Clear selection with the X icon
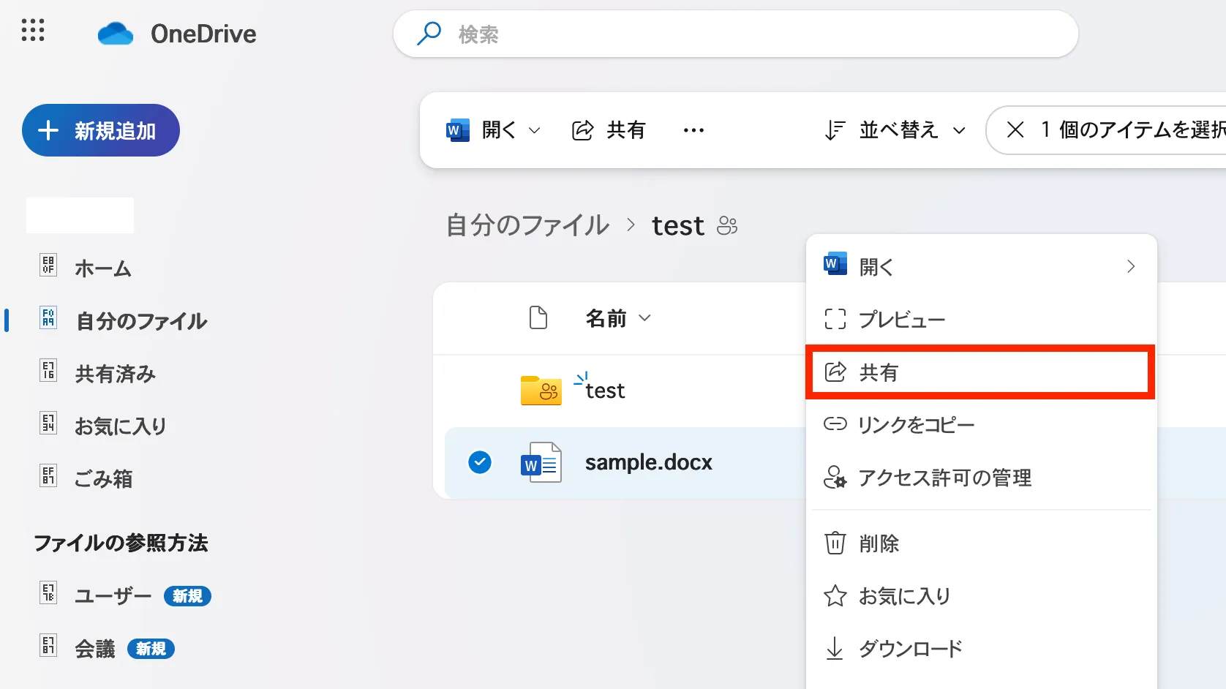Screen dimensions: 1226x689 1015,130
